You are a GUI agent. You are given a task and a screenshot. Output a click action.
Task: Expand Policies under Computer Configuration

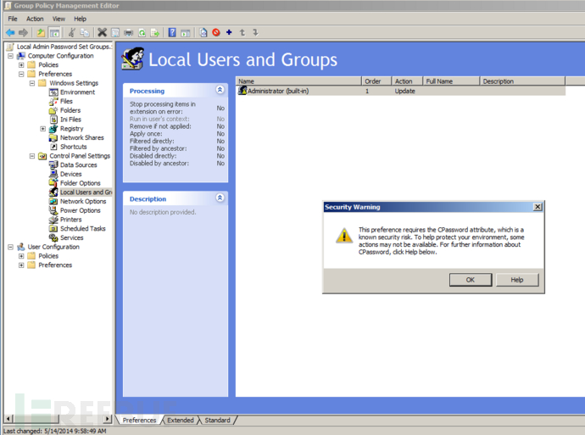coord(21,65)
